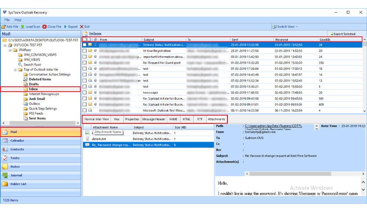Image resolution: width=367 pixels, height=212 pixels.
Task: Switch to the Normal Mail View tab
Action: coord(97,119)
